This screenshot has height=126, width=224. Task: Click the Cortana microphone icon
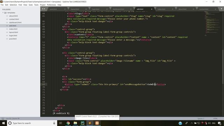pos(54,123)
